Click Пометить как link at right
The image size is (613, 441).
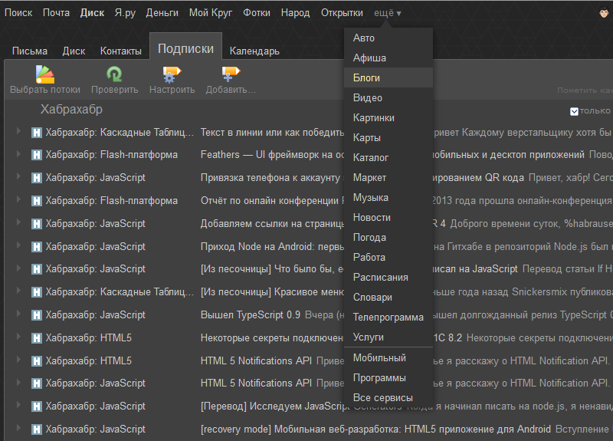(x=585, y=91)
